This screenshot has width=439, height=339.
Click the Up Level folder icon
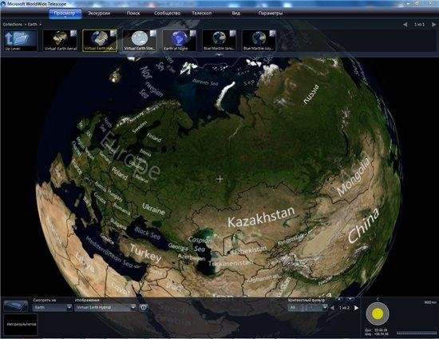(x=20, y=41)
